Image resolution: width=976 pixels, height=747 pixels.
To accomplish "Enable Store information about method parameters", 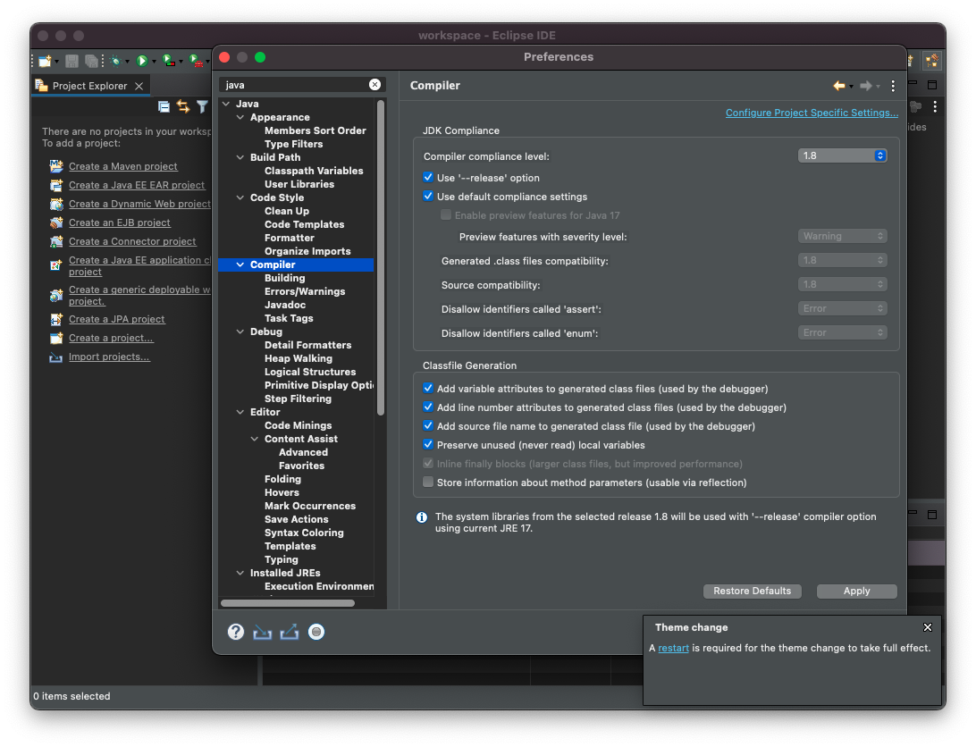I will (x=428, y=482).
